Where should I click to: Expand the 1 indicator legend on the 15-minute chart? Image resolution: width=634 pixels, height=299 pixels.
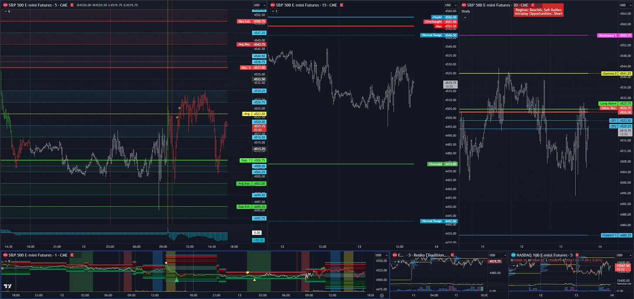[x=274, y=11]
